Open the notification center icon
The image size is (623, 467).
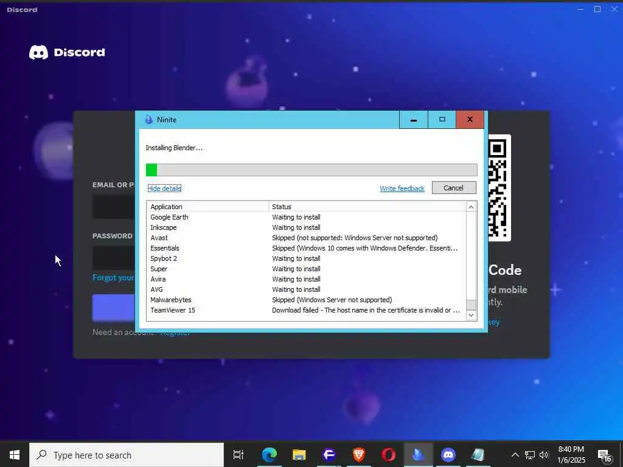point(604,455)
